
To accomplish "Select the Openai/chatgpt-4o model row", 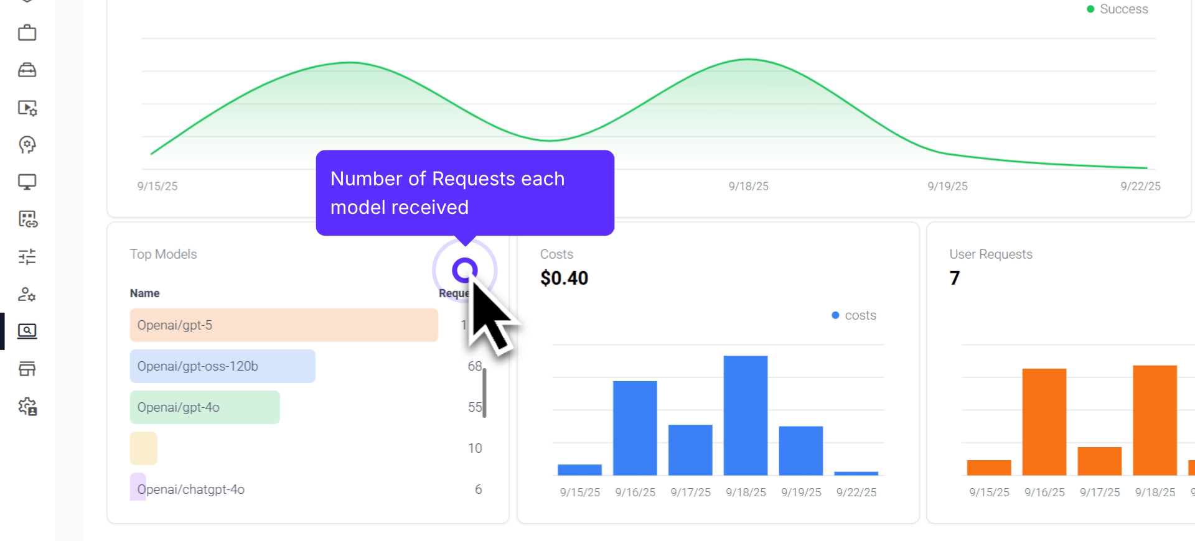I will [191, 489].
